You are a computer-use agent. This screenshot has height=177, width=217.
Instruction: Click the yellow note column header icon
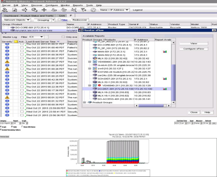coord(16,42)
